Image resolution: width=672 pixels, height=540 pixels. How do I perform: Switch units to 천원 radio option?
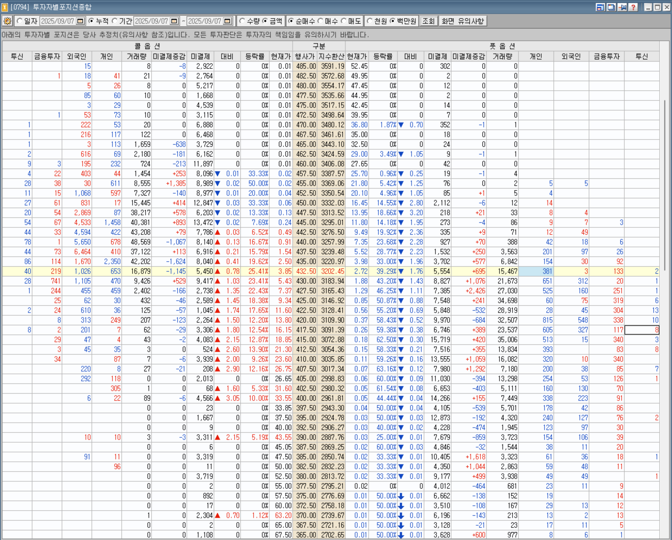(369, 21)
